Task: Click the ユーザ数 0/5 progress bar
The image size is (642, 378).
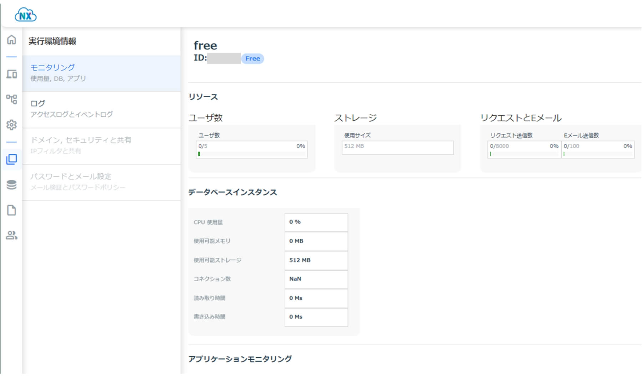Action: (251, 150)
